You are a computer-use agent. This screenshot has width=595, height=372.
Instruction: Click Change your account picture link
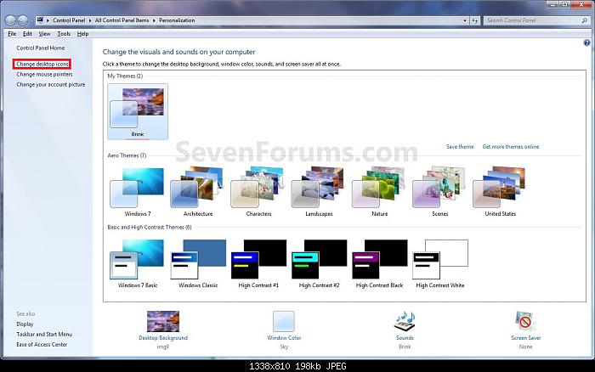point(51,85)
